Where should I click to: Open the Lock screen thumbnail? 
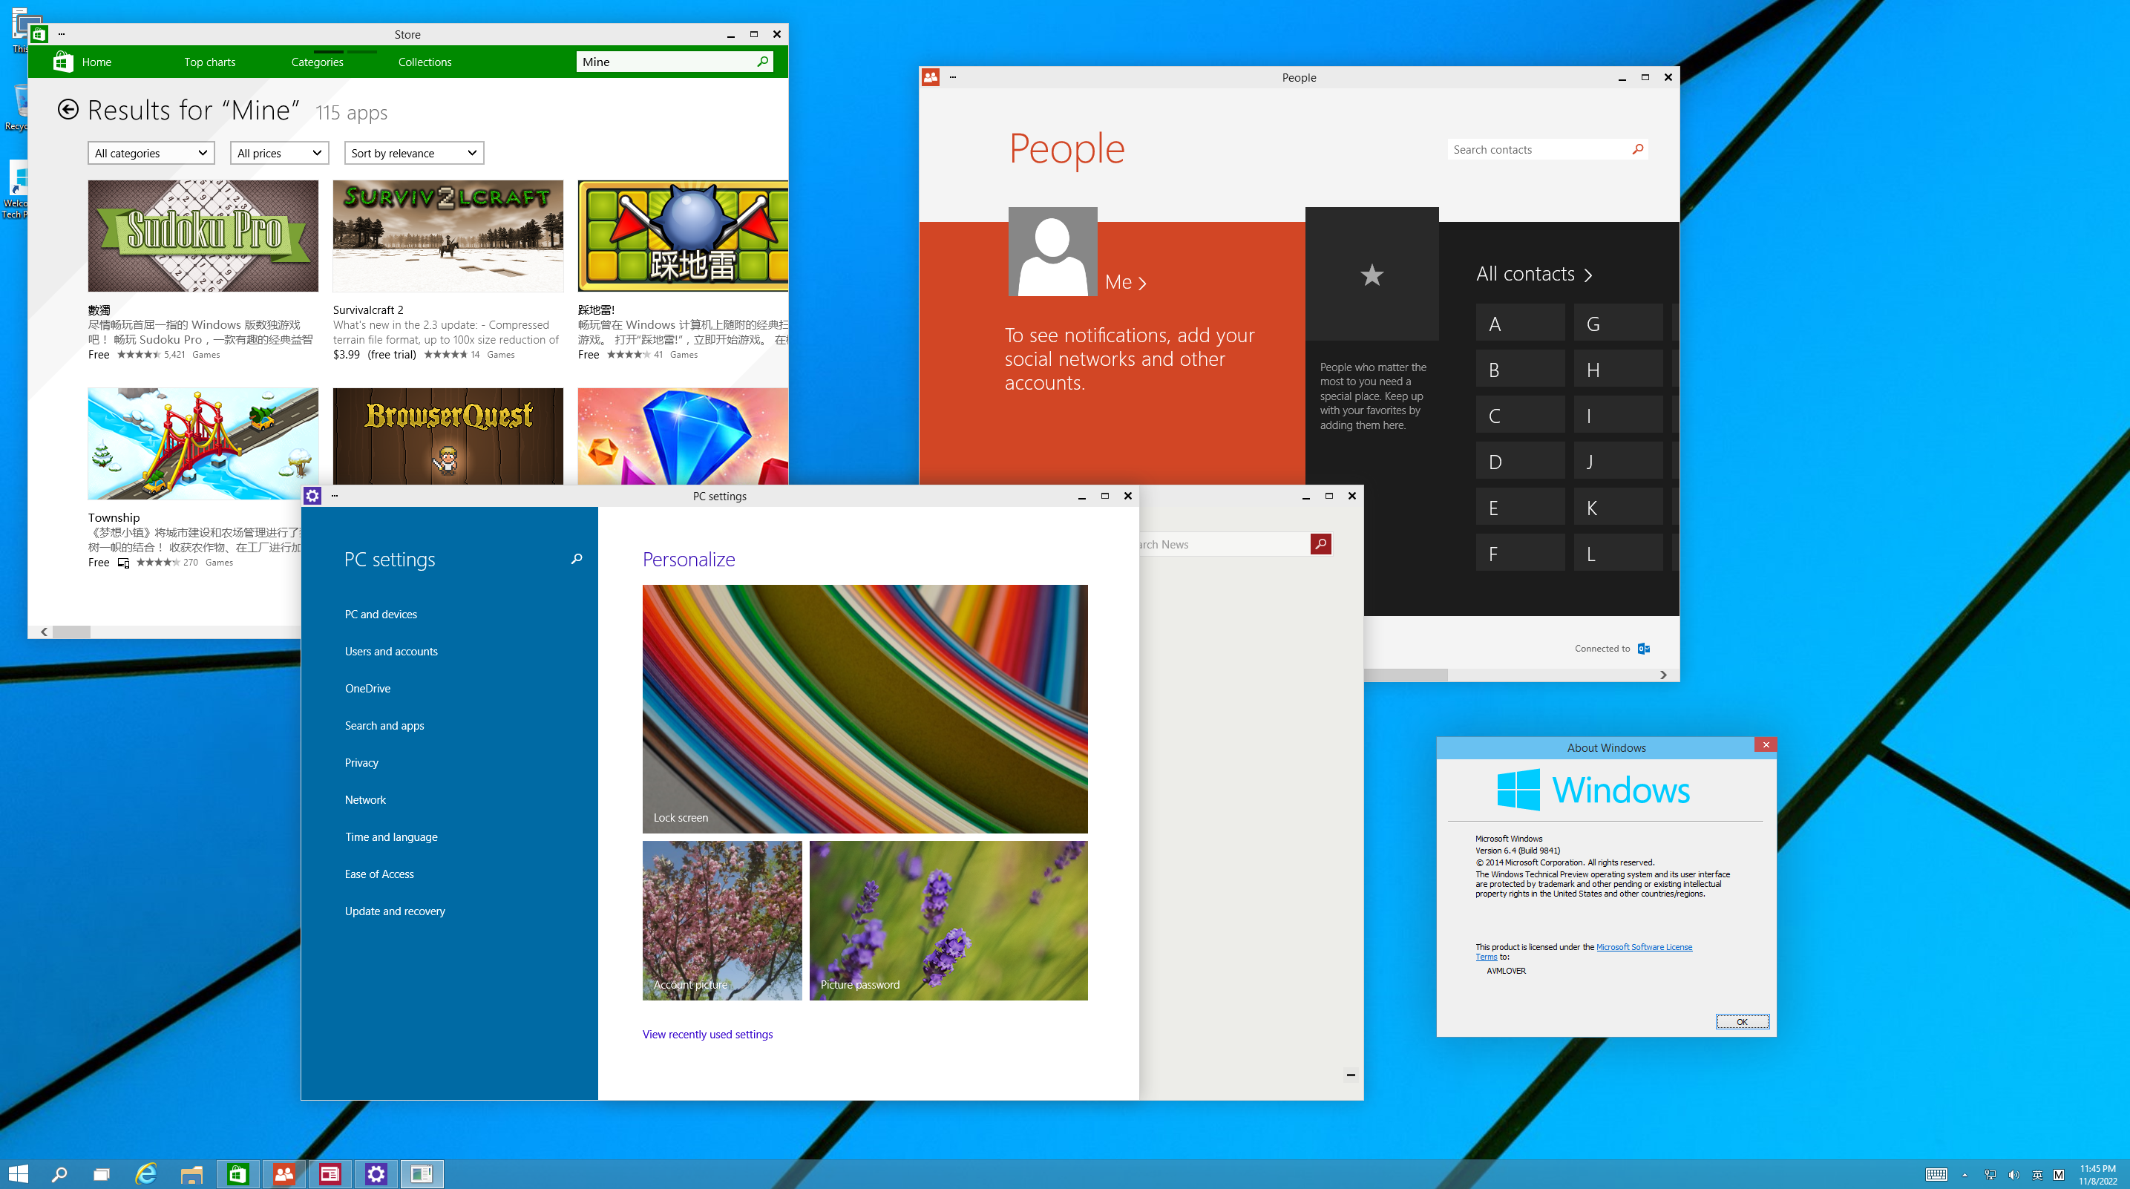click(865, 709)
